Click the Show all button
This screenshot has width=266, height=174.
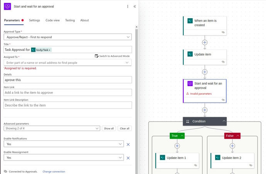pyautogui.click(x=109, y=128)
